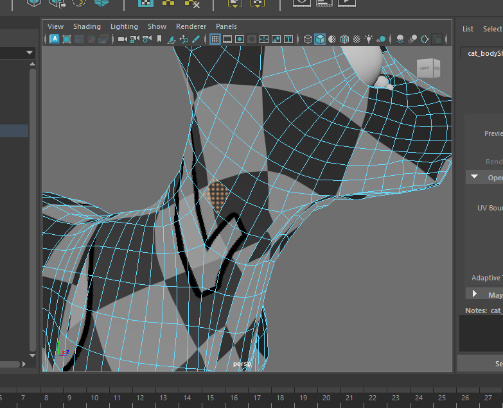Click the use all lights bulb icon
This screenshot has height=408, width=503.
click(369, 39)
